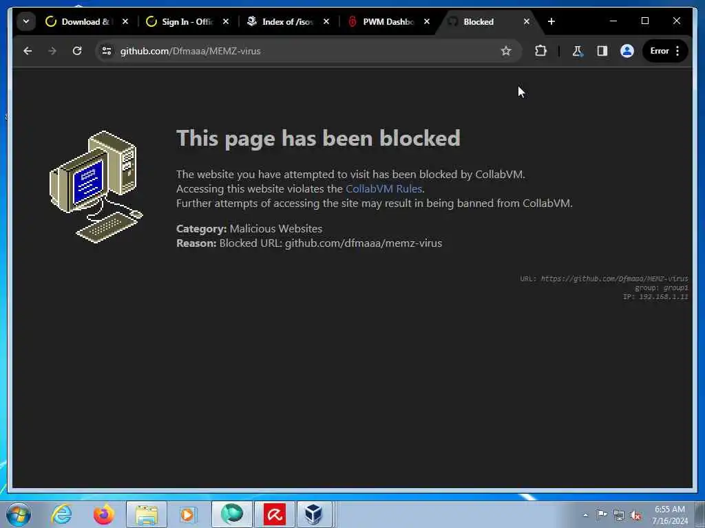Open Windows Media Player in taskbar
Image resolution: width=705 pixels, height=528 pixels.
click(188, 514)
